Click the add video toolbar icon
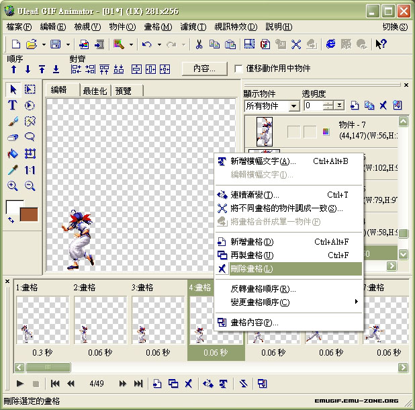 tap(99, 44)
